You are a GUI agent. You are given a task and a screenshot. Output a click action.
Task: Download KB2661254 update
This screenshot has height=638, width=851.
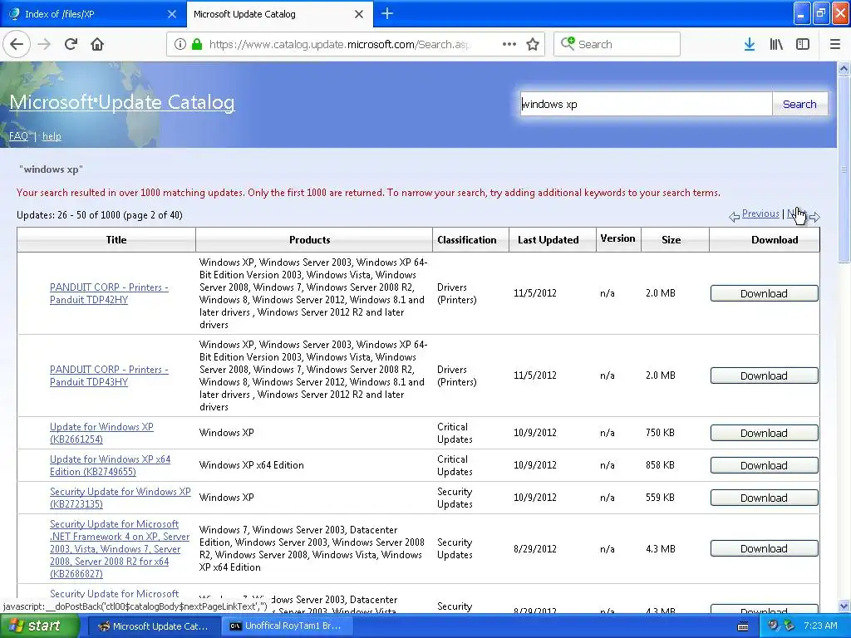[x=765, y=433]
